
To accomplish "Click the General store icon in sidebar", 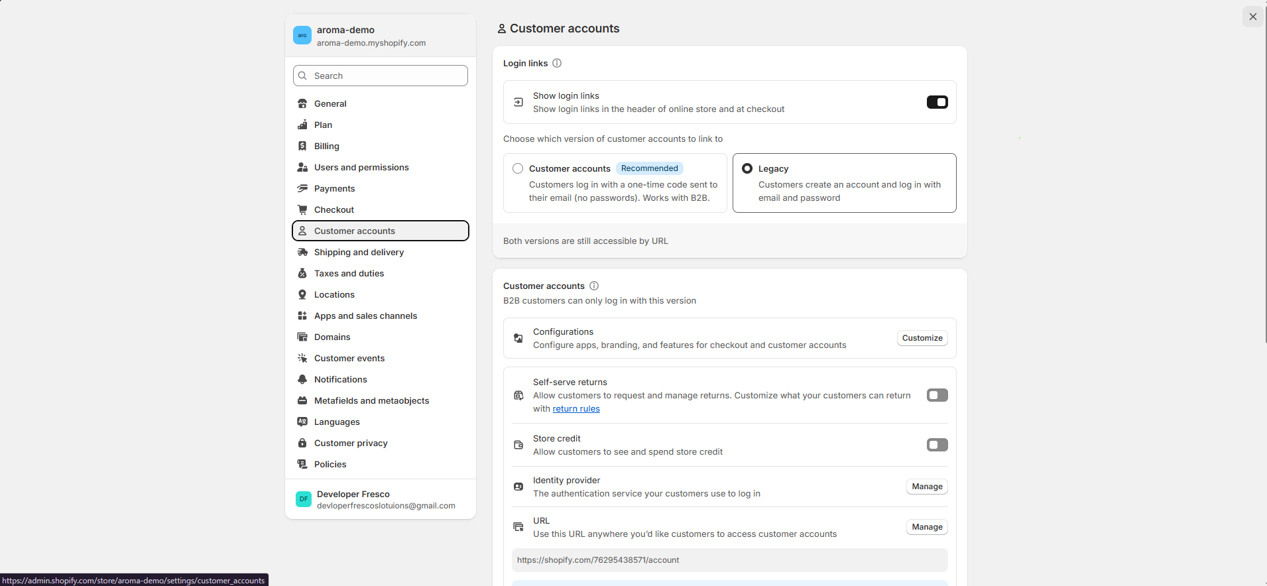I will [x=302, y=103].
